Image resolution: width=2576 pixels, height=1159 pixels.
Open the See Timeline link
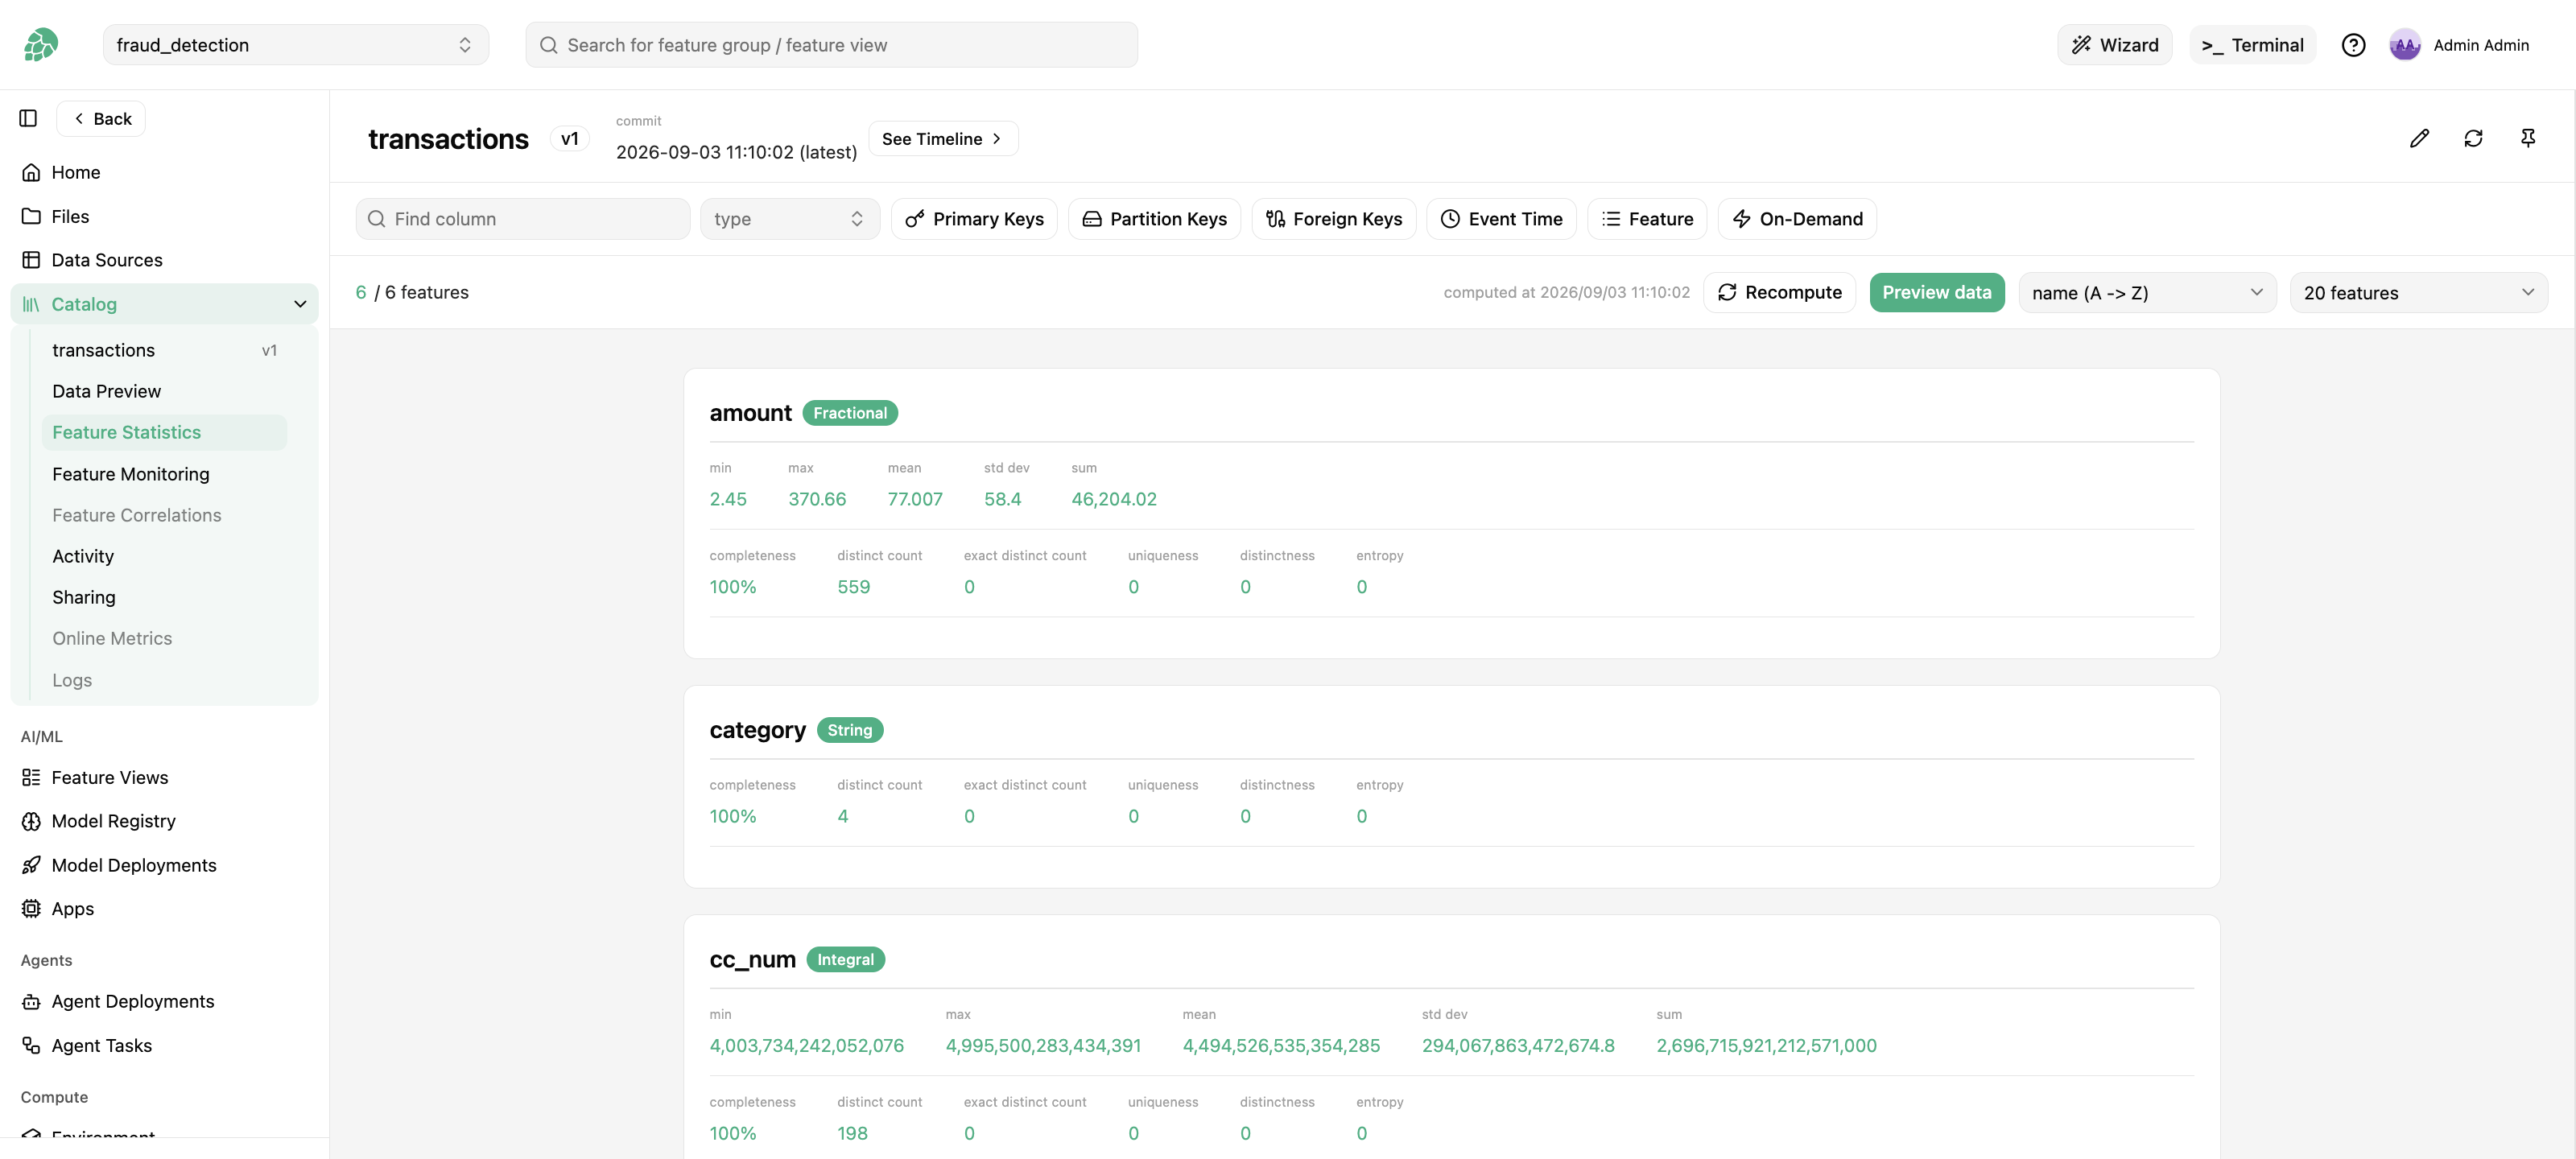click(943, 139)
